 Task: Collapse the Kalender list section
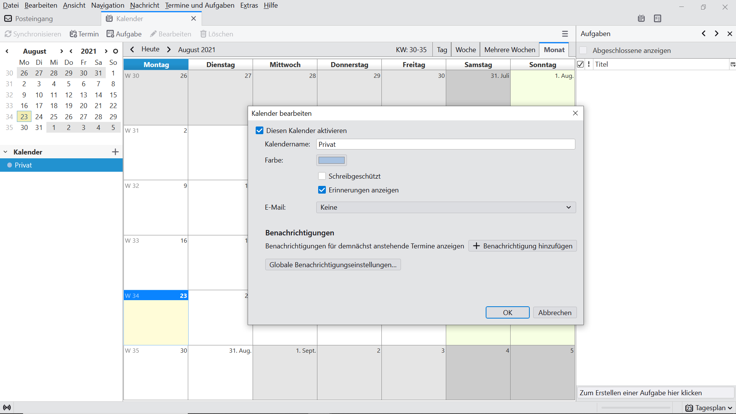pos(5,152)
